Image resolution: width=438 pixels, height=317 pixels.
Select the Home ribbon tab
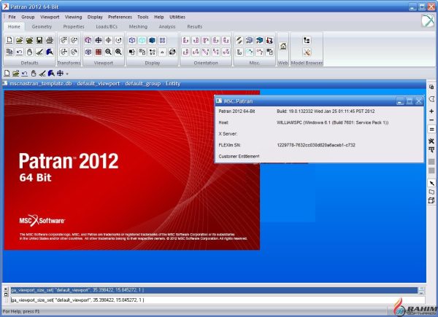click(14, 27)
